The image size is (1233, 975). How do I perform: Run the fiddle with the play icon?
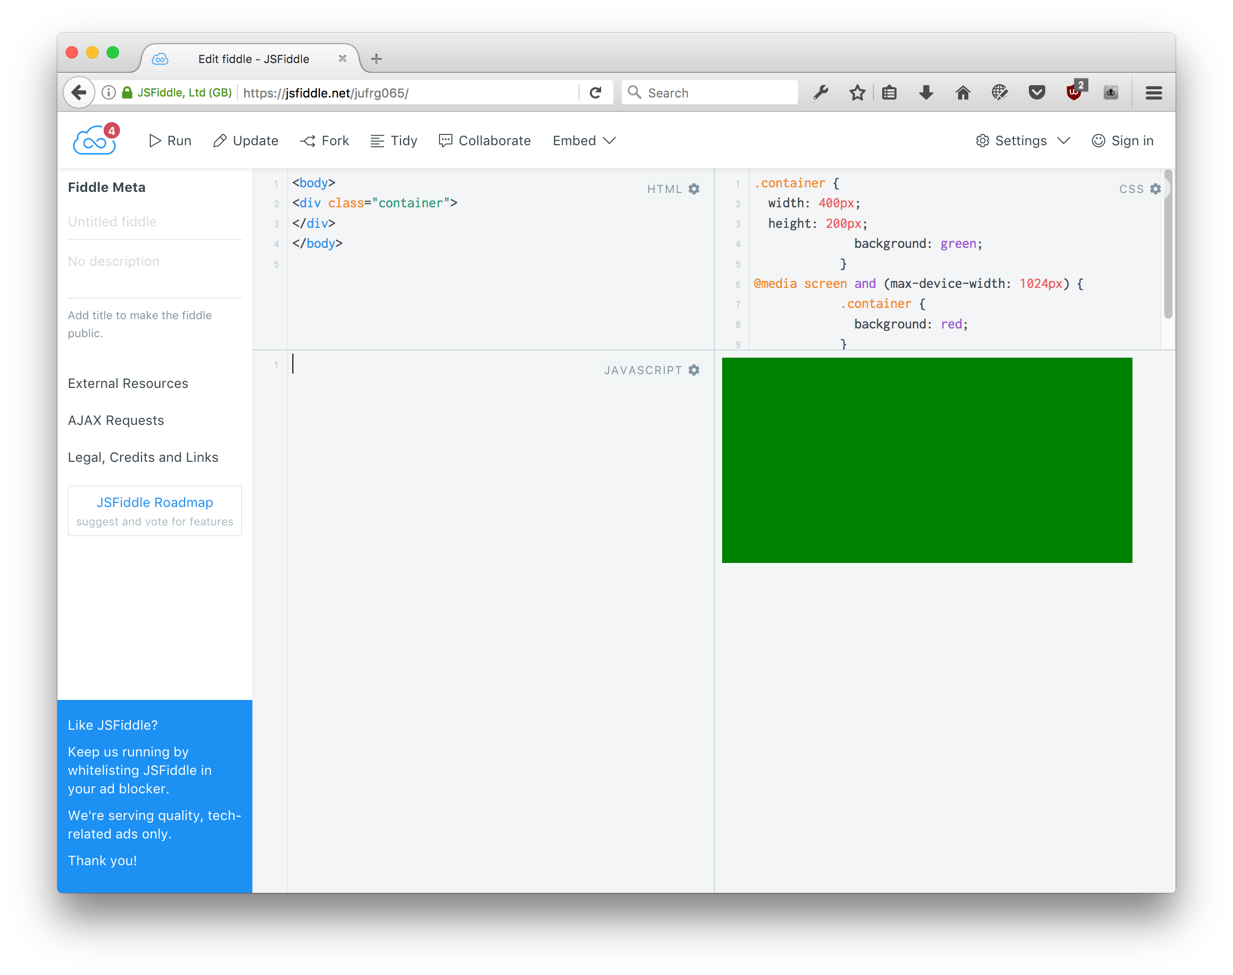[169, 141]
